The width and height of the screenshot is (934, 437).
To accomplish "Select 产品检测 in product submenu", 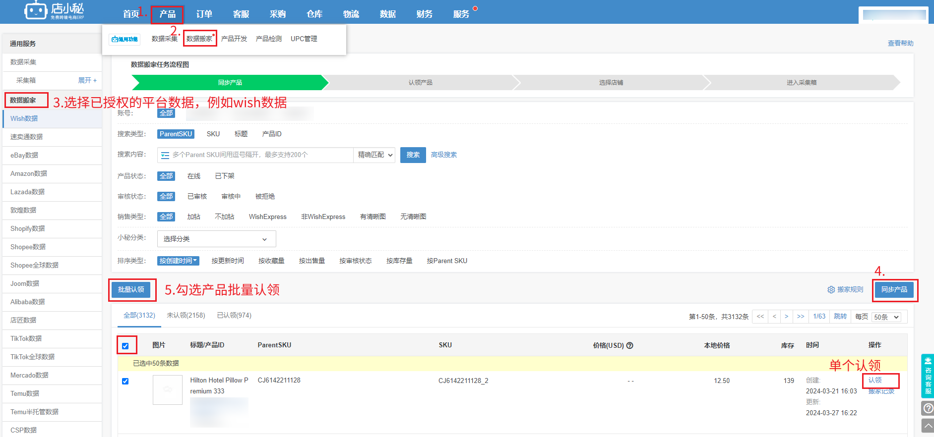I will click(x=269, y=39).
